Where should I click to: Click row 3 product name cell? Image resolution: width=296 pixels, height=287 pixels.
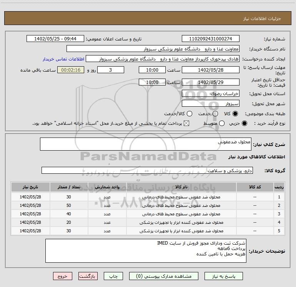(181, 214)
